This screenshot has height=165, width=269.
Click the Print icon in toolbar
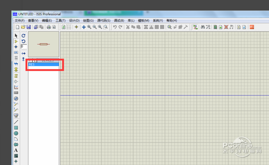click(49, 27)
